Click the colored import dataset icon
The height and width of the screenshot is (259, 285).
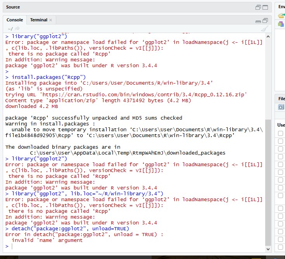(x=281, y=24)
